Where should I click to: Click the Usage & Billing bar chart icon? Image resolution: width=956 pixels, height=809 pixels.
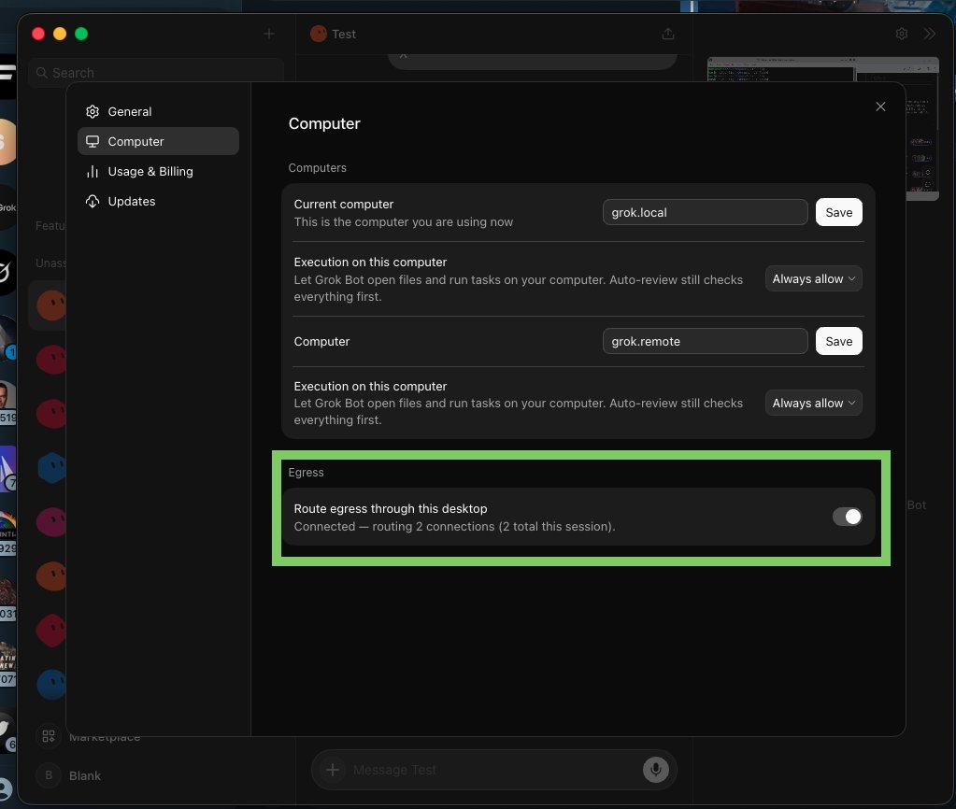tap(93, 171)
